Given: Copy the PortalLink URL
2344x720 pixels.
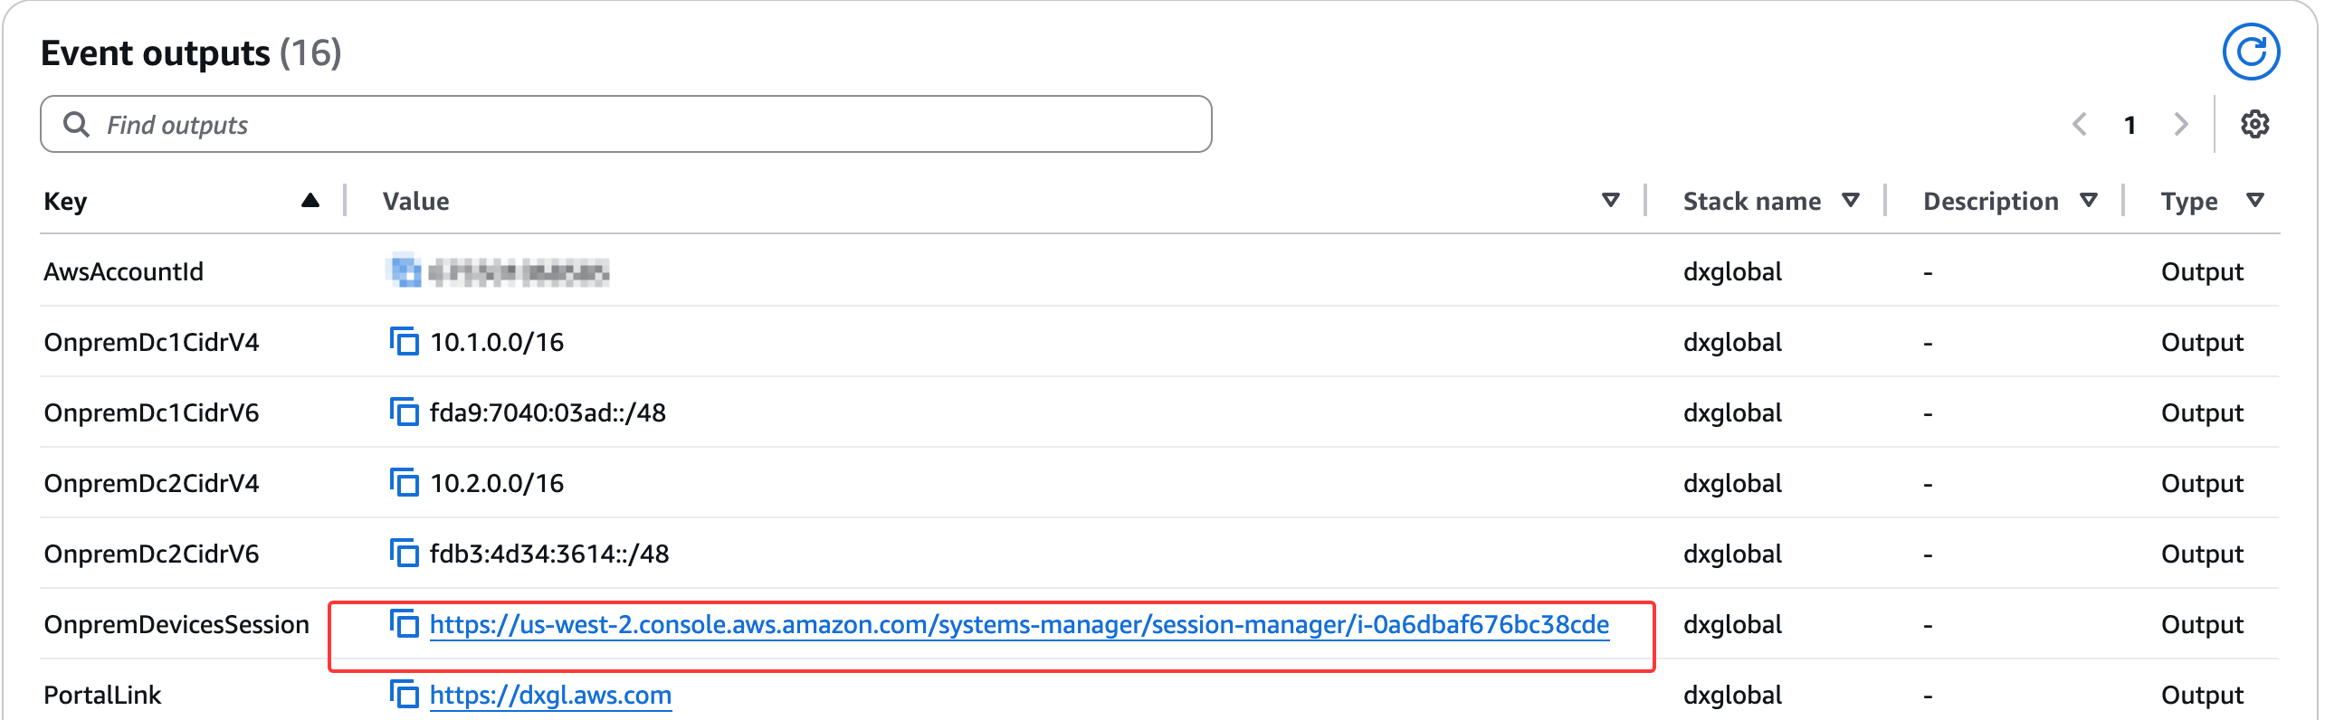Looking at the screenshot, I should click(404, 695).
